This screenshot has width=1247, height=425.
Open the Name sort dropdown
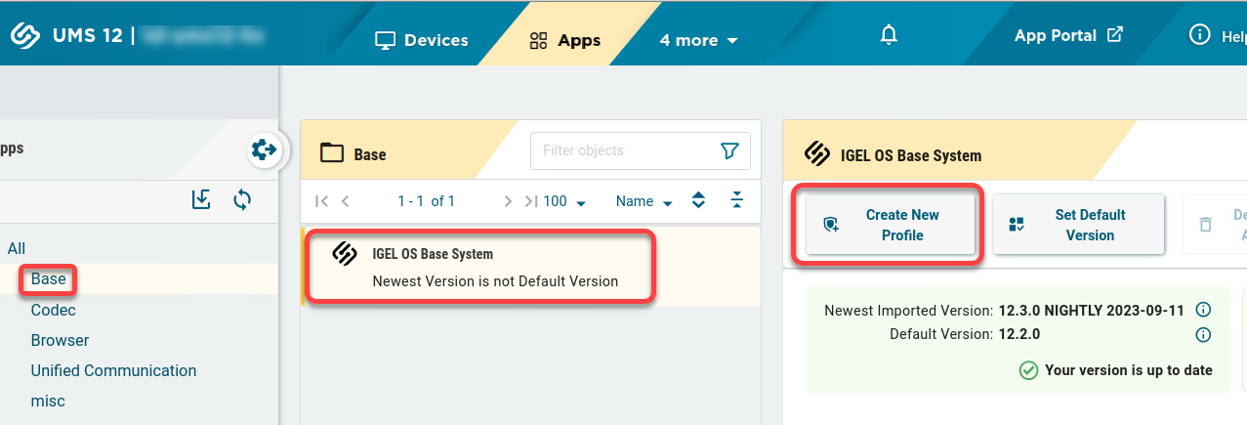(x=644, y=201)
